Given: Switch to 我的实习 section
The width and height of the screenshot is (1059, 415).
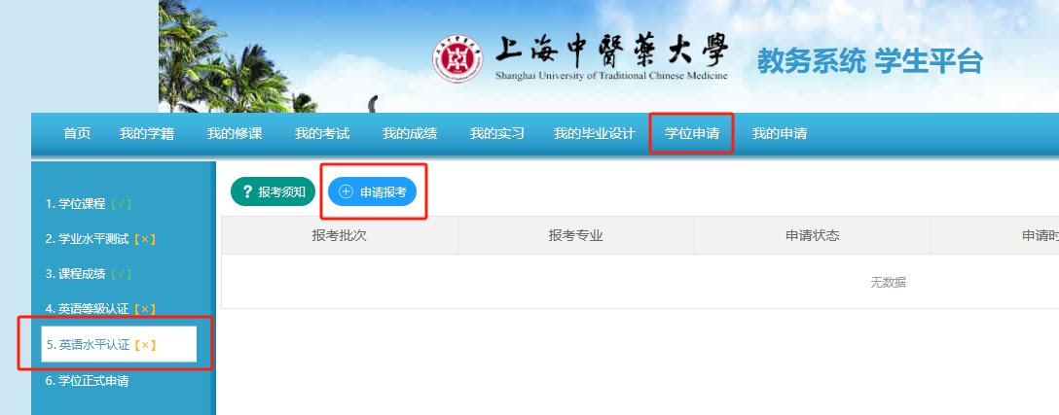Looking at the screenshot, I should [x=497, y=134].
